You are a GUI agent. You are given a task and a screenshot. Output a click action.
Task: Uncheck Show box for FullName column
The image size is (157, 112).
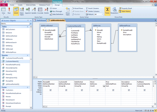coord(145,90)
